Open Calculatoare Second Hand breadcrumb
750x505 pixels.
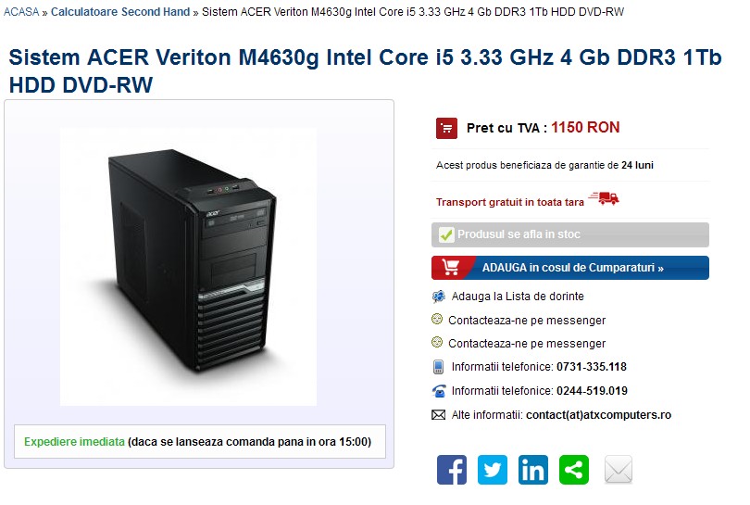pos(120,12)
